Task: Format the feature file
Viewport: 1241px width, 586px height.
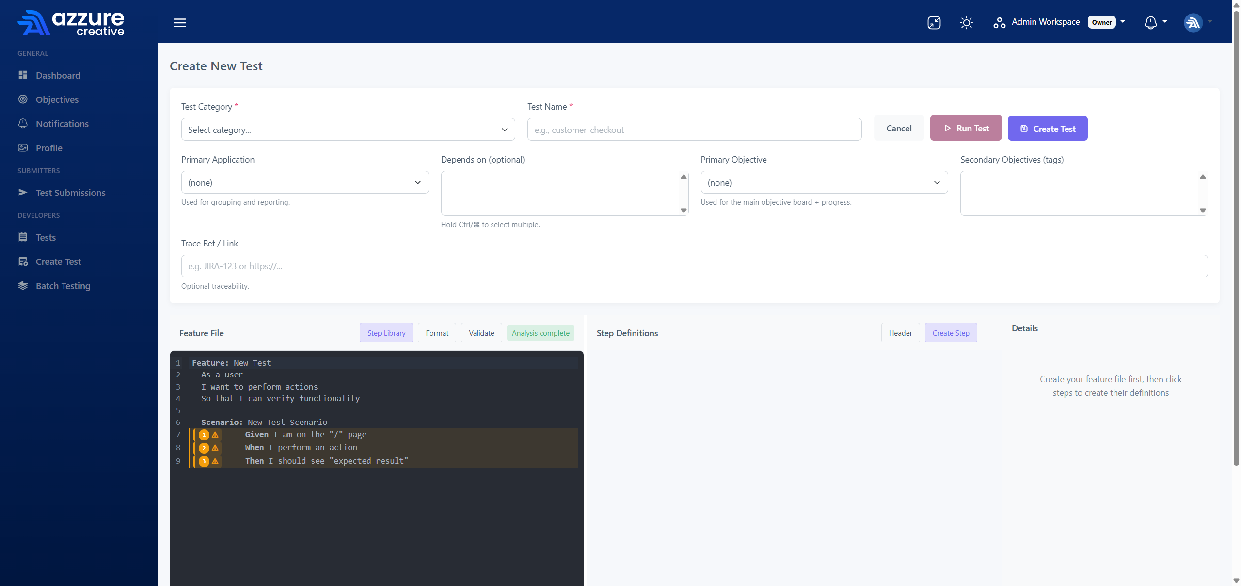Action: point(436,333)
